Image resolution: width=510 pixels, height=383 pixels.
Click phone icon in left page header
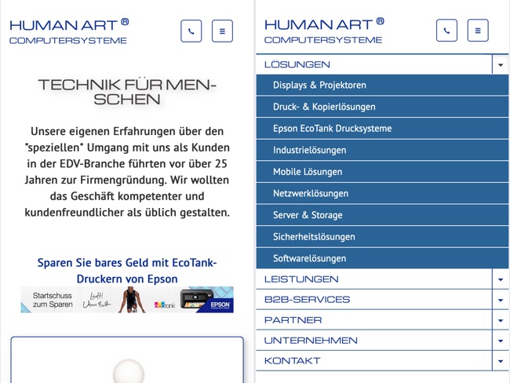click(191, 31)
